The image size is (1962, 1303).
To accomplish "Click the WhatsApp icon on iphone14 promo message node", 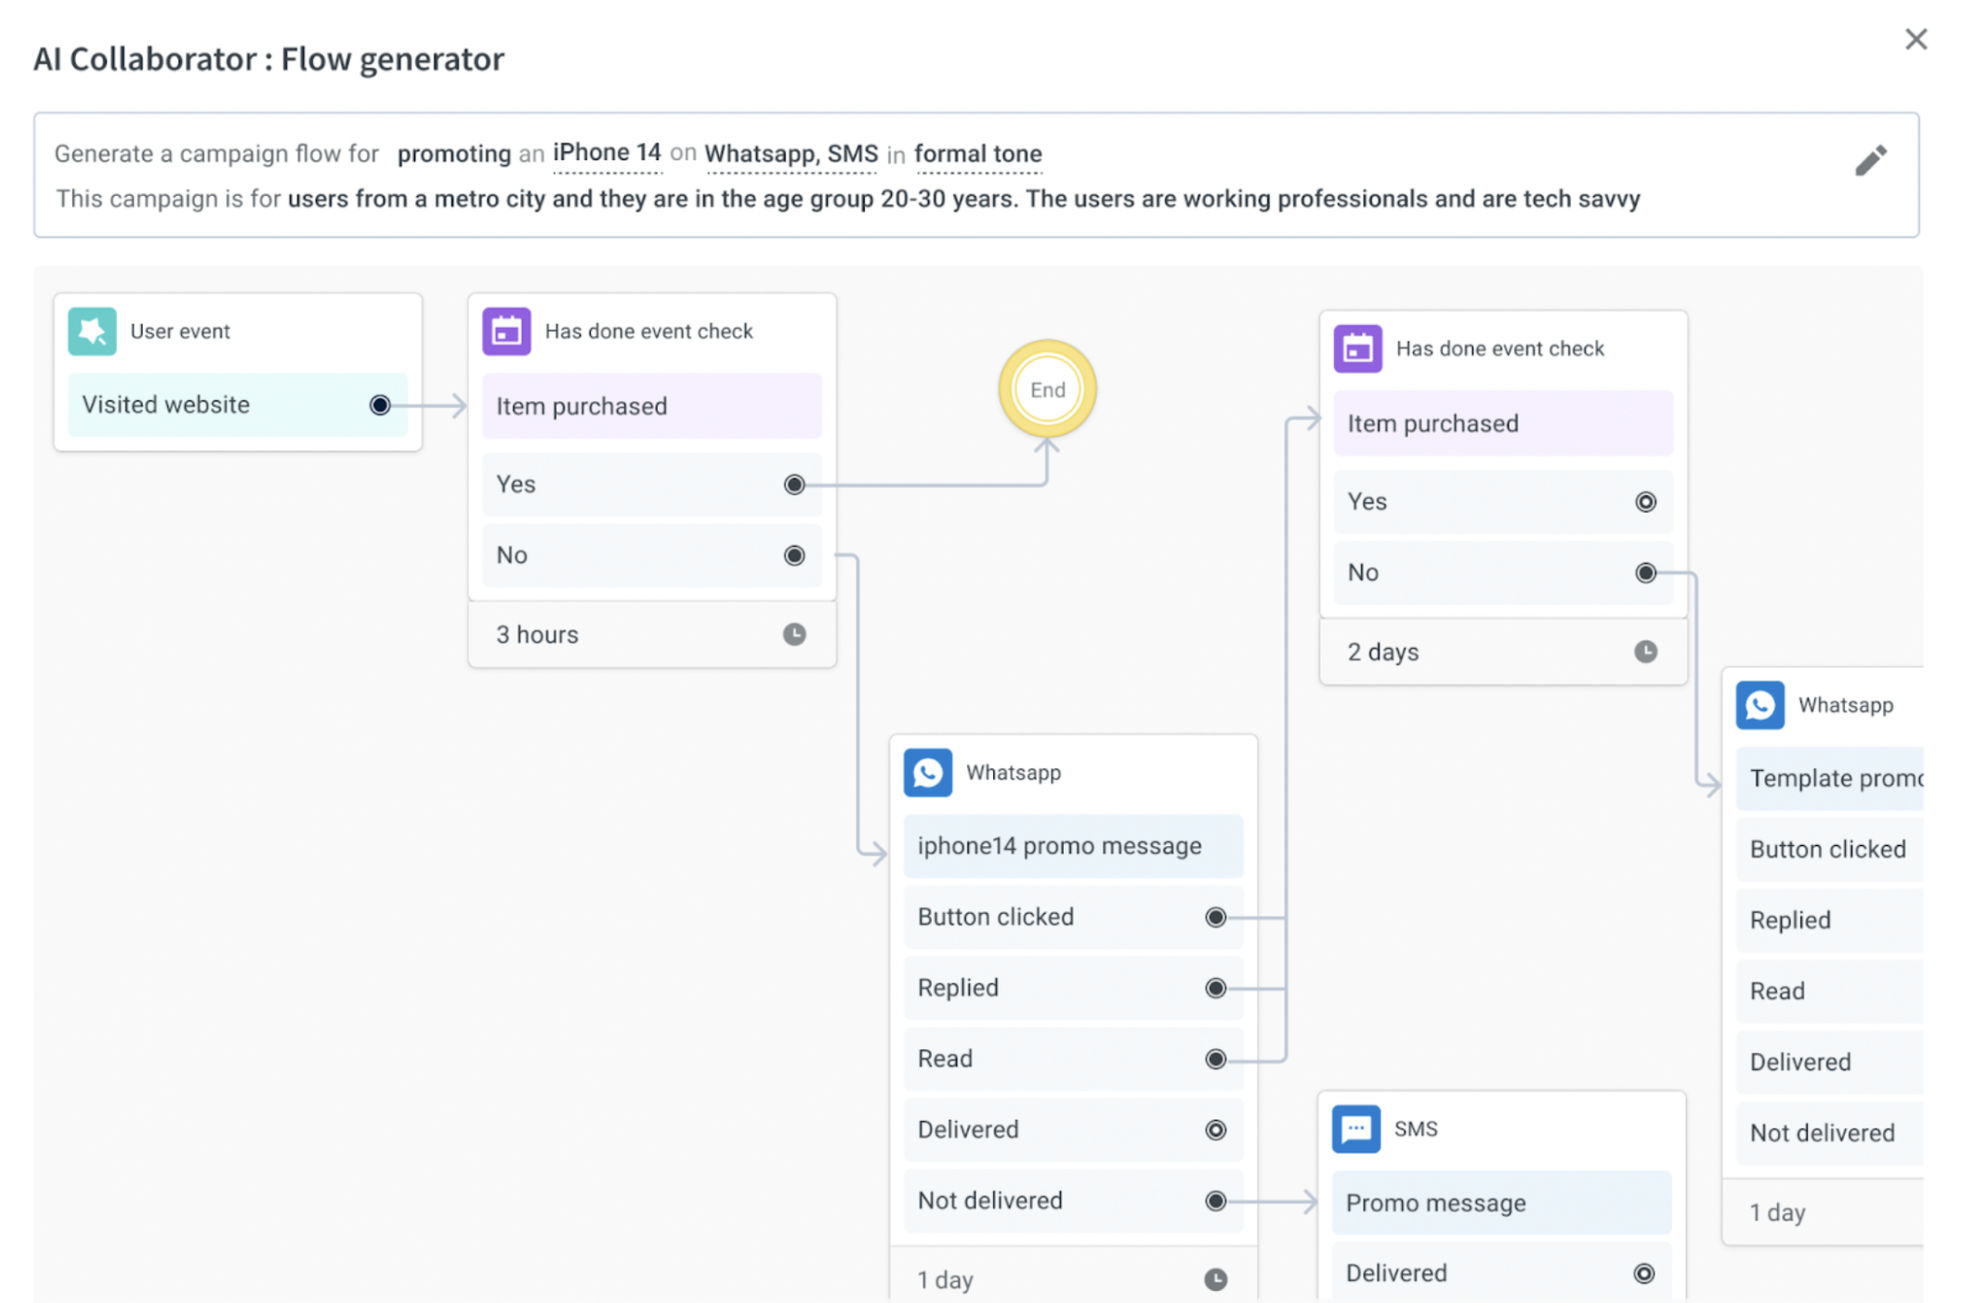I will 928,772.
